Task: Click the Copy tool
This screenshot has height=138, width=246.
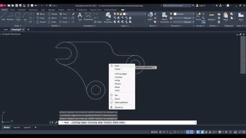Action: (x=40, y=18)
